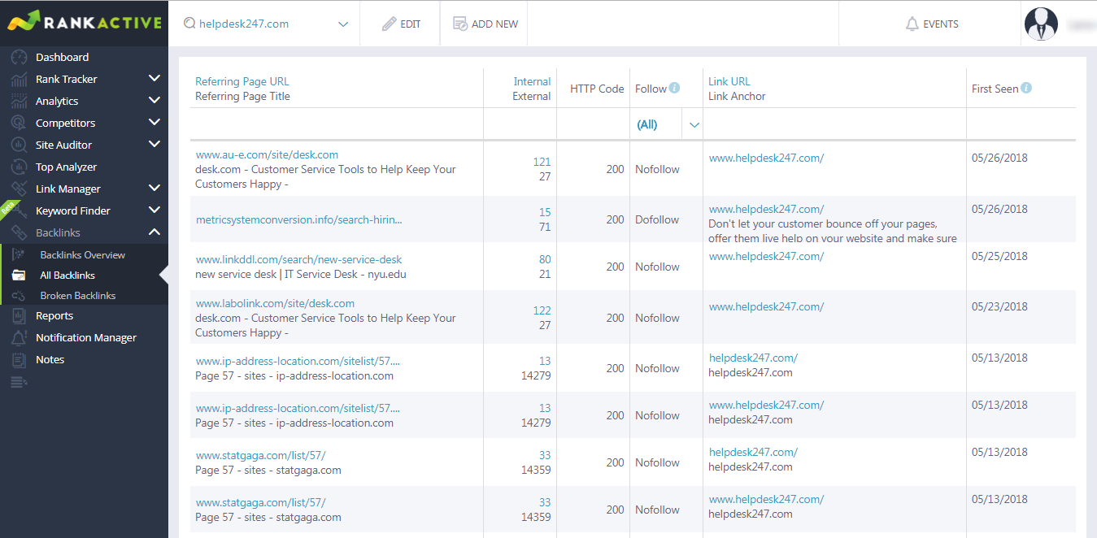The height and width of the screenshot is (538, 1097).
Task: Click the search icon in project selector
Action: pyautogui.click(x=190, y=24)
